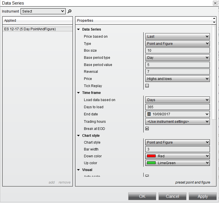The width and height of the screenshot is (219, 203).
Task: Pick the Down color Red swatch dropdown
Action: (178, 156)
